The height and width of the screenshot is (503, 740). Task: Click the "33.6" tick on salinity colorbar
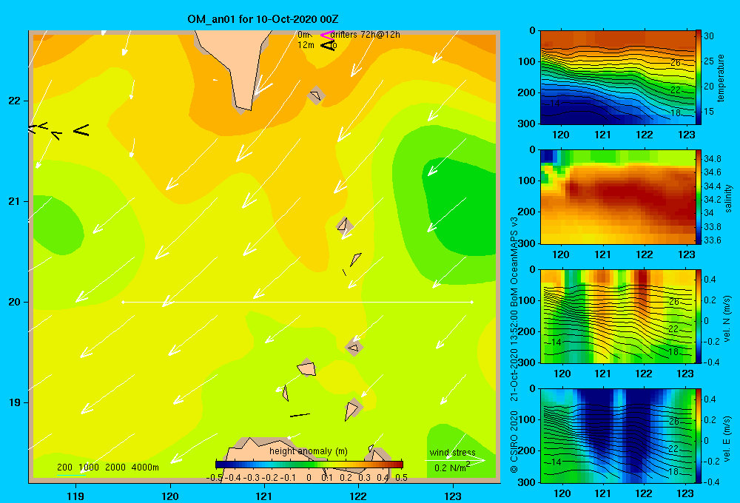pyautogui.click(x=713, y=240)
